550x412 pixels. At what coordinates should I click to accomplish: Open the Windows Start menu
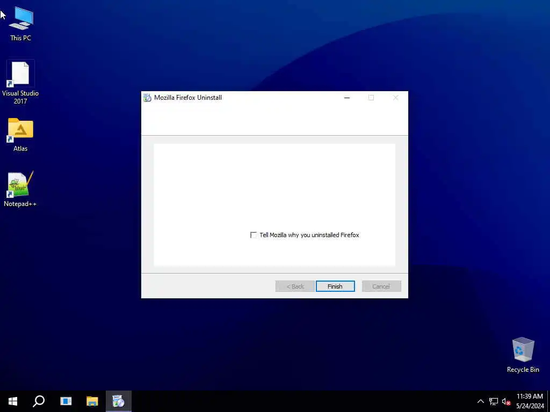click(13, 401)
